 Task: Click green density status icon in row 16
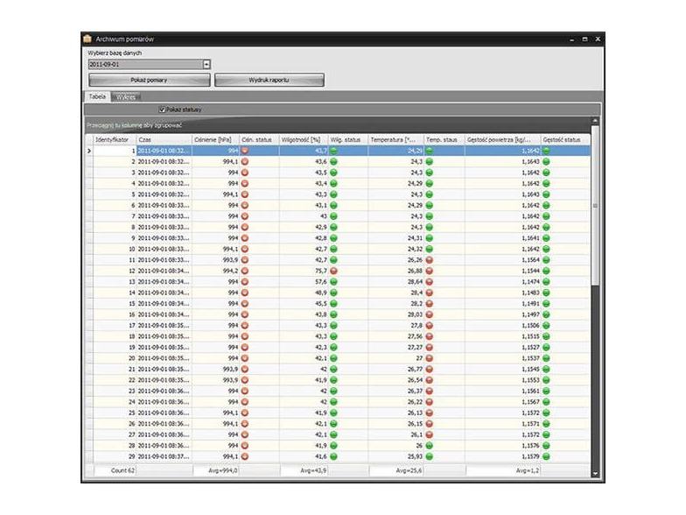click(x=546, y=314)
